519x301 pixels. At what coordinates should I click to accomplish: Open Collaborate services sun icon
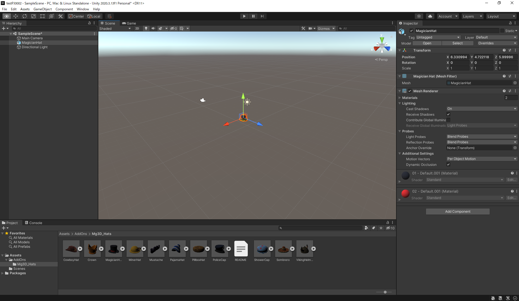(419, 16)
